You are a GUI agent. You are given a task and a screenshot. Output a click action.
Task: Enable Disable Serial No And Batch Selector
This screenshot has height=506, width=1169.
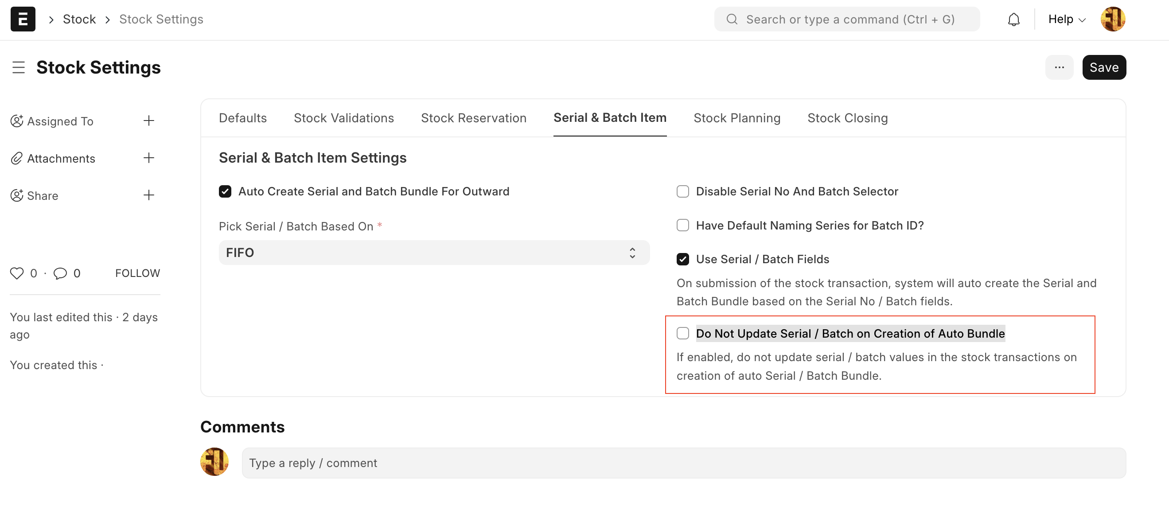point(682,191)
